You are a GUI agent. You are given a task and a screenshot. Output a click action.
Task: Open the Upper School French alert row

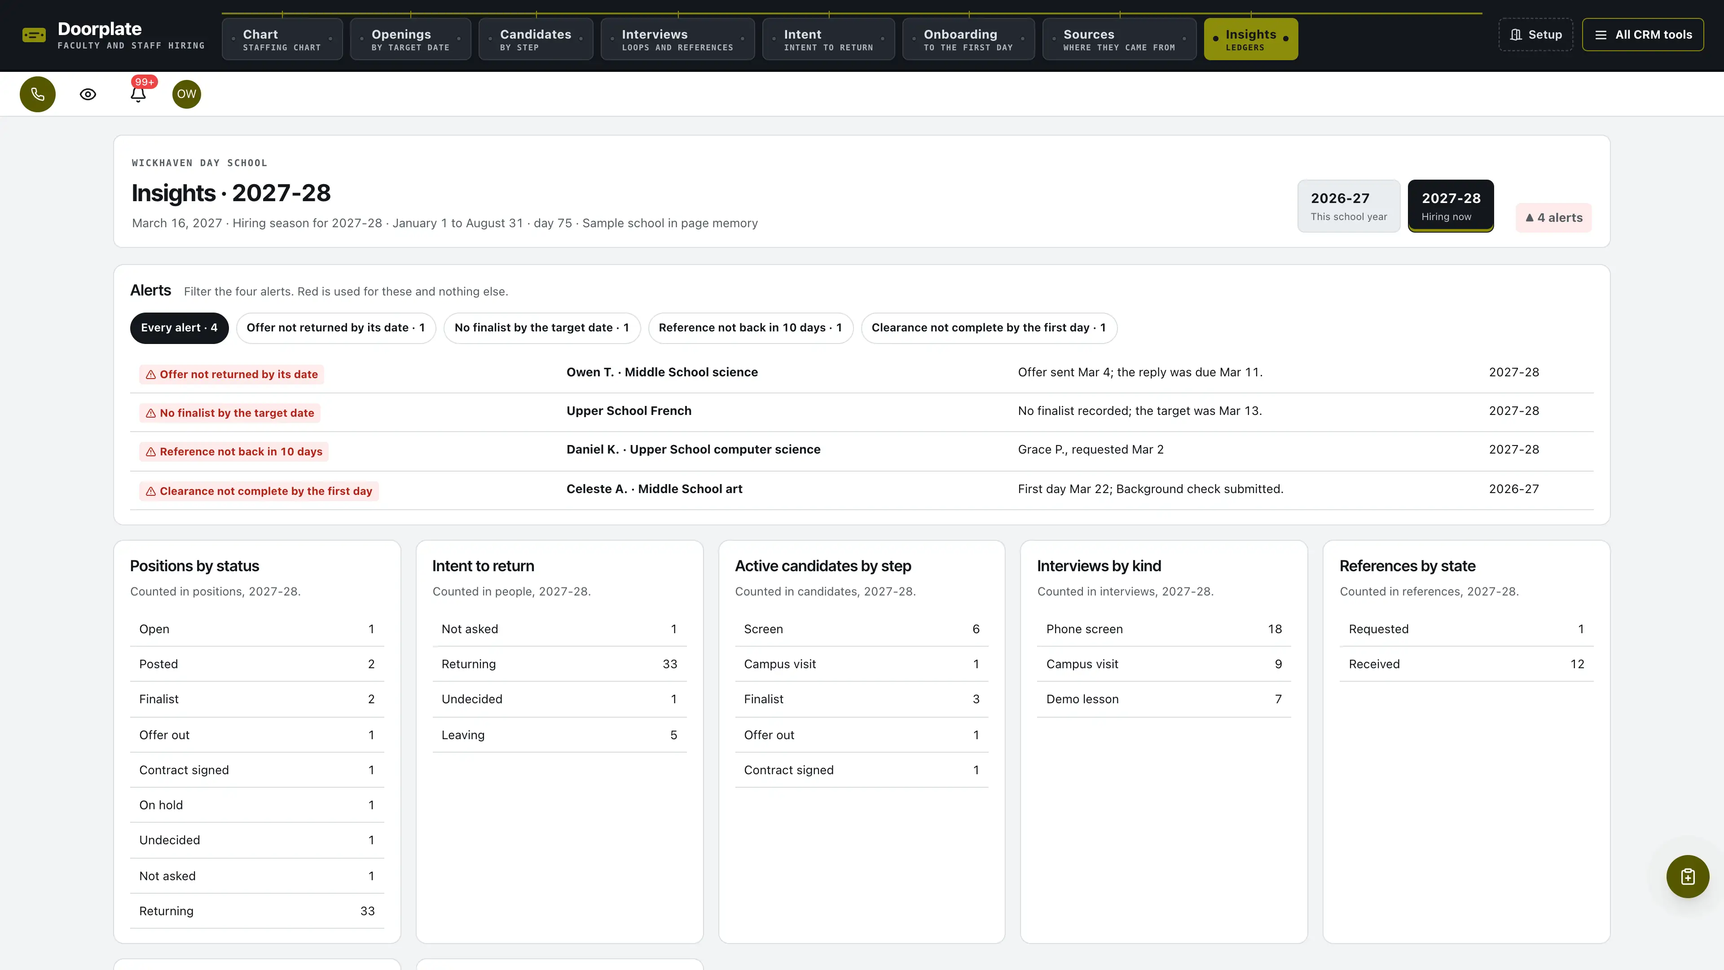click(x=862, y=412)
